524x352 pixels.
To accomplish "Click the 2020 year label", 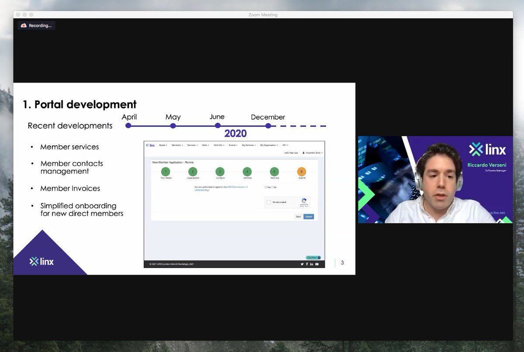I will point(235,134).
